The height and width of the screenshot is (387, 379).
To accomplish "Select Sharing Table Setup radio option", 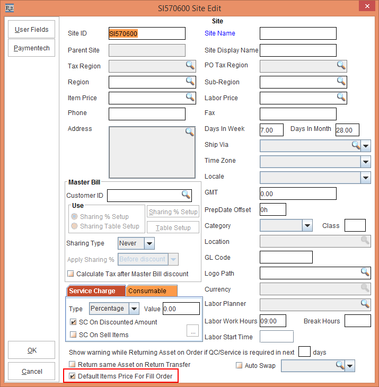I will point(74,226).
